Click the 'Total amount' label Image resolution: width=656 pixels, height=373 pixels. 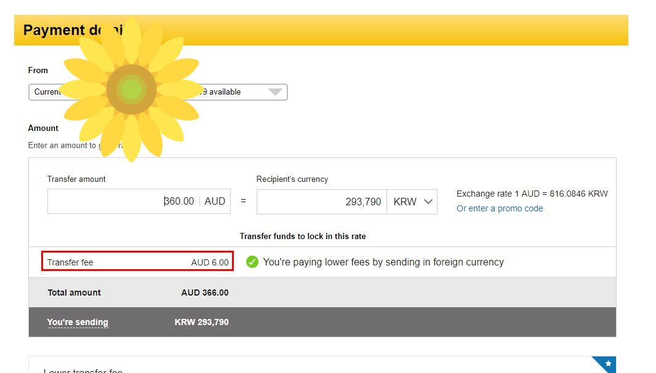tap(74, 293)
